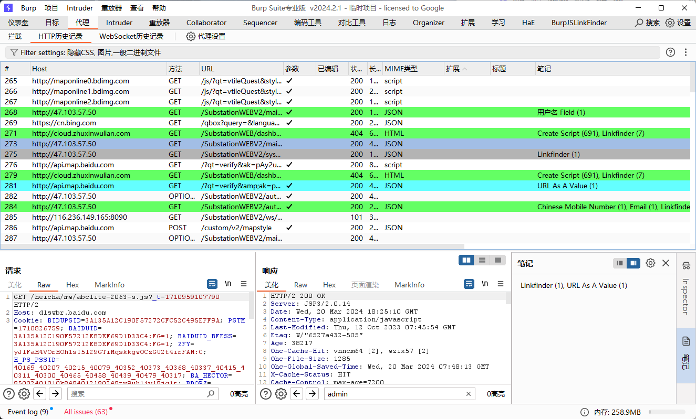This screenshot has height=419, width=696.
Task: Toggle request show non-printable \n icon
Action: [228, 284]
